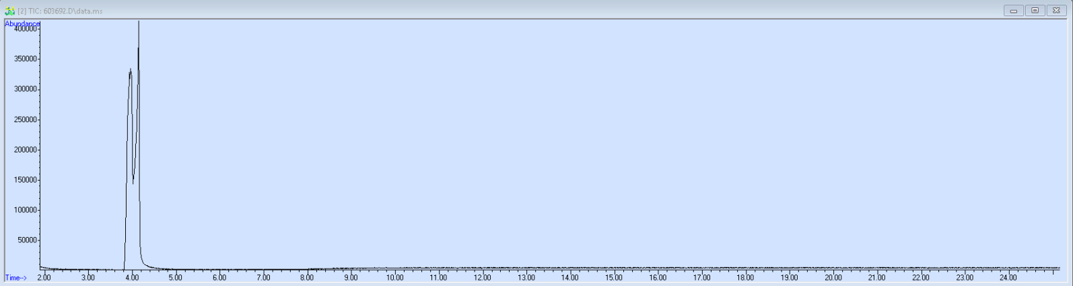
Task: Maximize the TIC chromatogram window
Action: click(1035, 11)
